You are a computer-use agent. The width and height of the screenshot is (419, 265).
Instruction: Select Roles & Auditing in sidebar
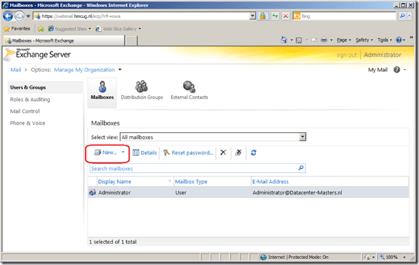click(30, 99)
